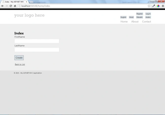Minimize the browser window

pos(152,1)
